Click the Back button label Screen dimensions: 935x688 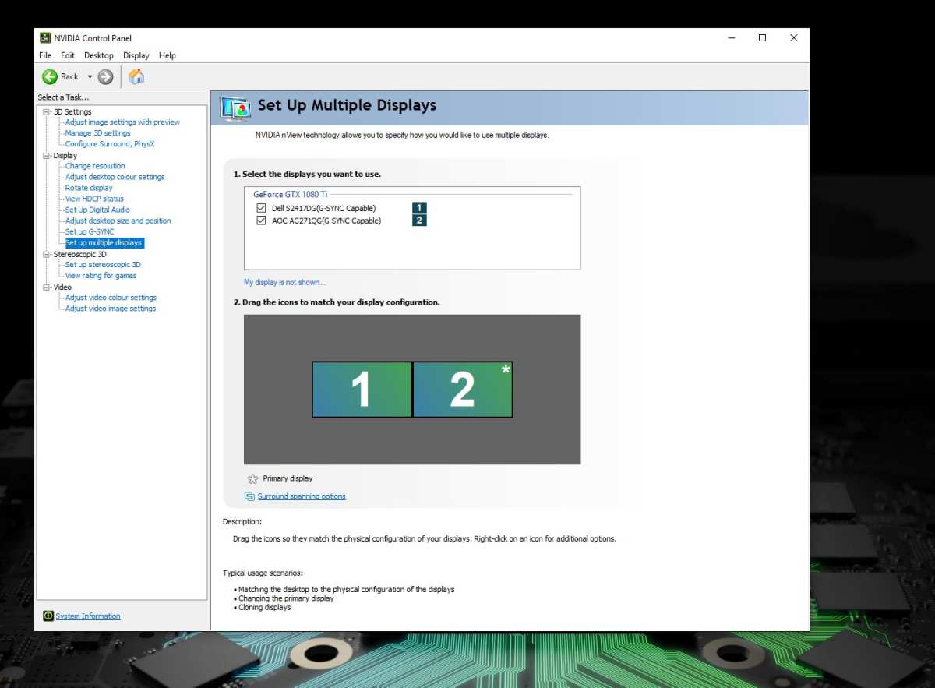click(69, 76)
